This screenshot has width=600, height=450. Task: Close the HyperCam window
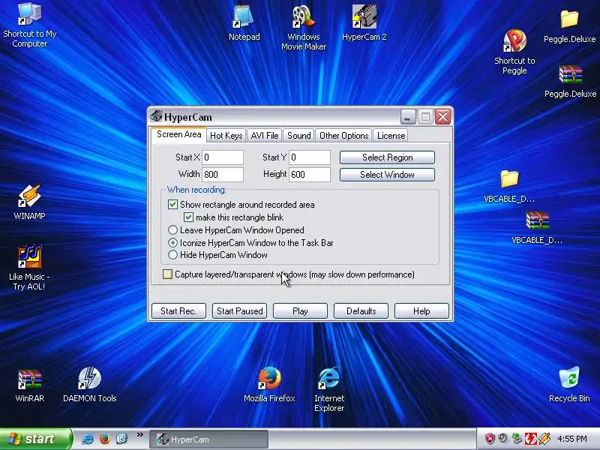coord(443,117)
